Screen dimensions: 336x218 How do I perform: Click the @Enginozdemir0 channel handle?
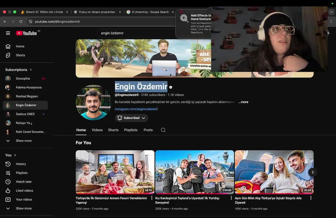tap(127, 95)
